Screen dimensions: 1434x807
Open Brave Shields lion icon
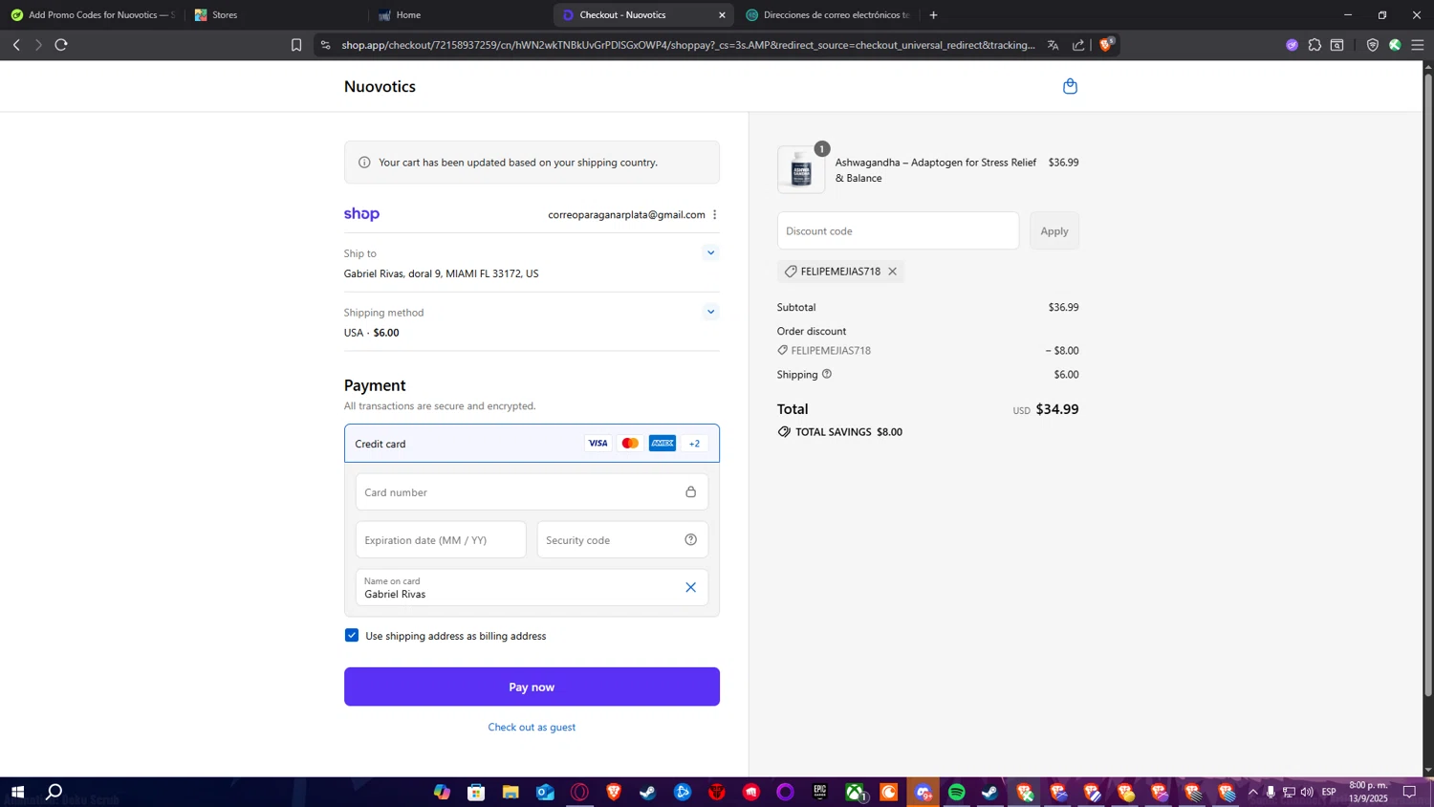pos(1106,45)
